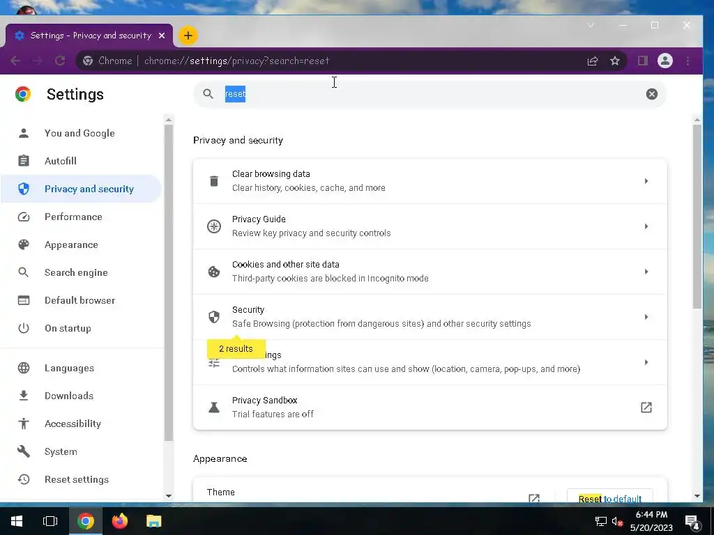
Task: Launch Firefox from the taskbar
Action: point(120,521)
